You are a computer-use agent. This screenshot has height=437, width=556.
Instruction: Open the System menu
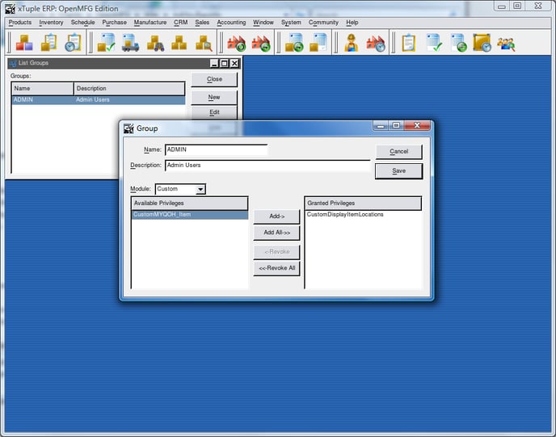pyautogui.click(x=291, y=23)
